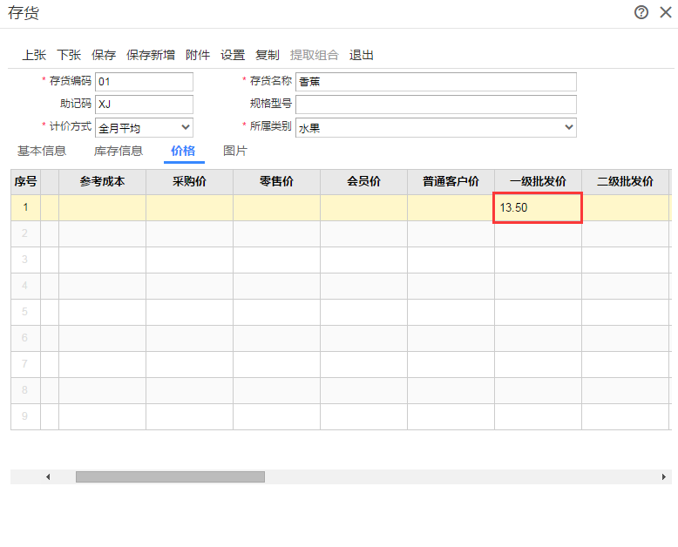Click 复制 to copy the item
This screenshot has width=678, height=547.
(x=268, y=55)
